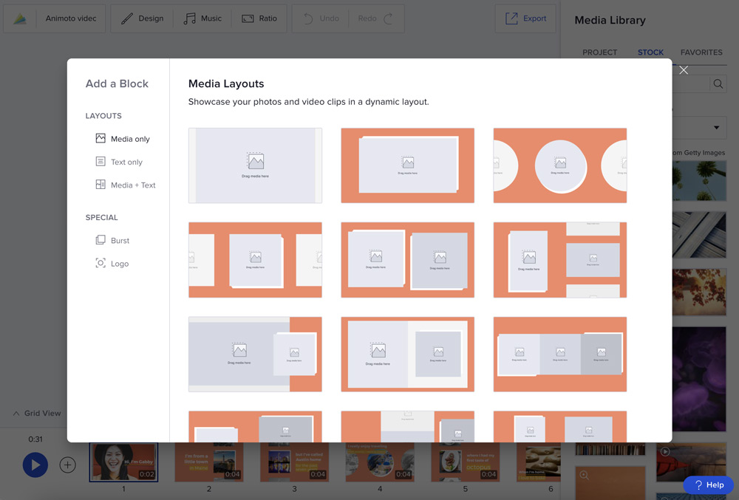The image size is (739, 500).
Task: Open the stock category dropdown arrow
Action: click(716, 128)
